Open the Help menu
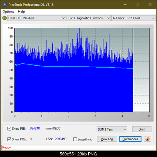The width and height of the screenshot is (157, 157). click(21, 12)
